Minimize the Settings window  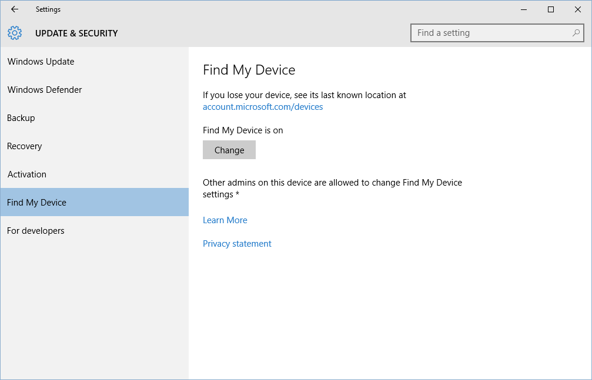tap(524, 9)
